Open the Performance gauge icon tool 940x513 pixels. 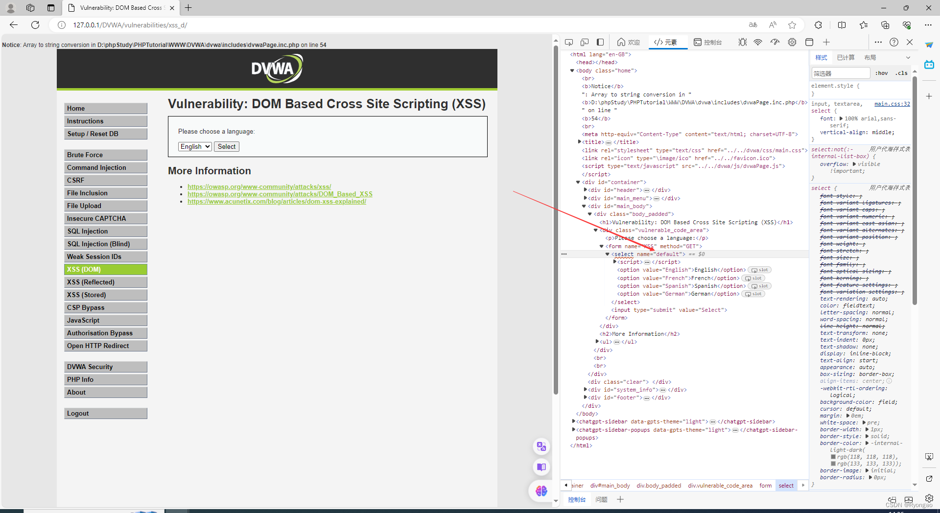tap(775, 42)
